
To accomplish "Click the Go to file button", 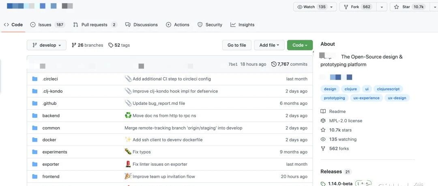I will [x=237, y=45].
